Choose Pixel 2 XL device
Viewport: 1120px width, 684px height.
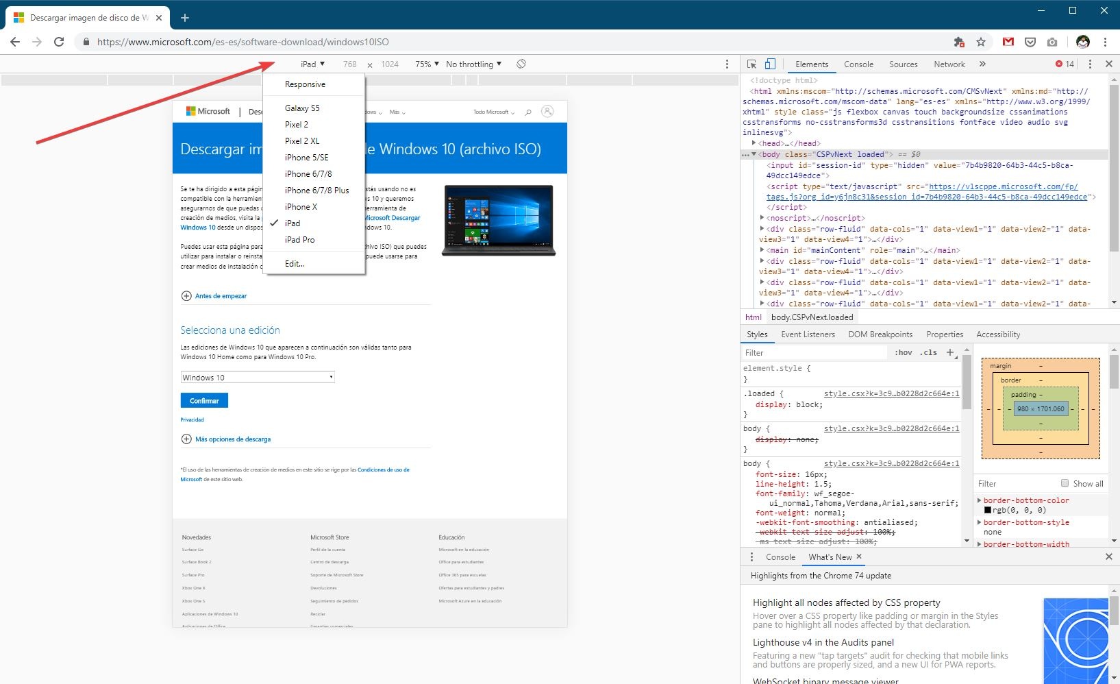(314, 141)
